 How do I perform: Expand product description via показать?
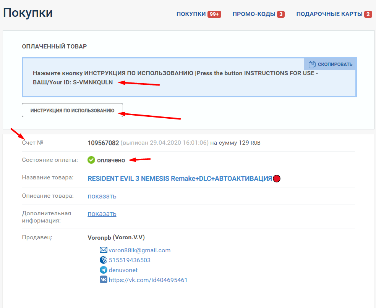[x=102, y=196]
